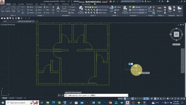The height and width of the screenshot is (105, 186).
Task: Open the Insert ribbon tab
Action: pos(14,4)
